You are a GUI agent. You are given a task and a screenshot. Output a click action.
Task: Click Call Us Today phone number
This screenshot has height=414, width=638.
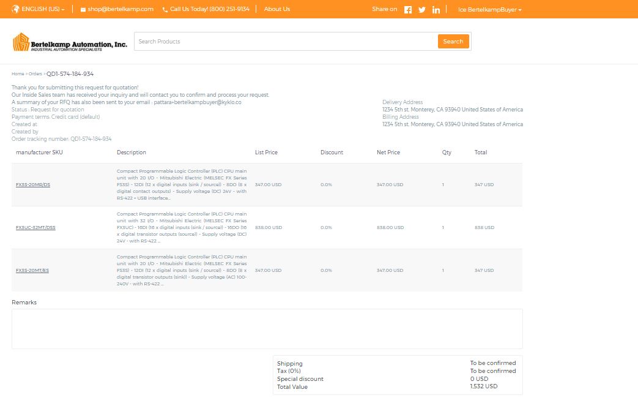[210, 9]
